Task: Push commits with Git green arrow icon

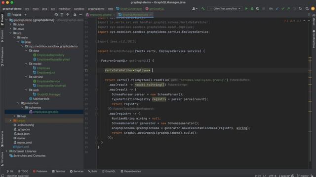Action: 288,9
